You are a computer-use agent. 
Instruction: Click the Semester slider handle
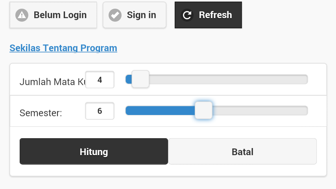pyautogui.click(x=203, y=110)
